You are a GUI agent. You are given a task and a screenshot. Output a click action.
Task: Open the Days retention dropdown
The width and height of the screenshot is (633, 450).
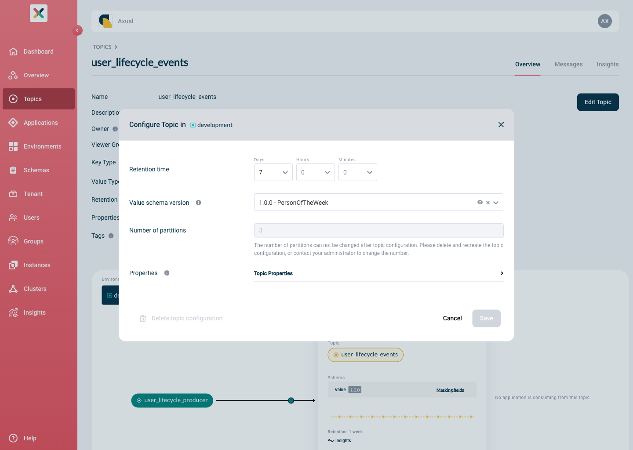point(273,172)
